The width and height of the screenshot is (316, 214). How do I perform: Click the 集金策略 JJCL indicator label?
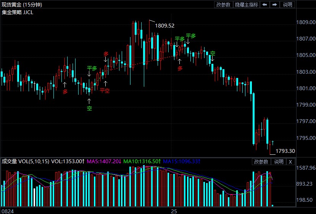click(18, 12)
